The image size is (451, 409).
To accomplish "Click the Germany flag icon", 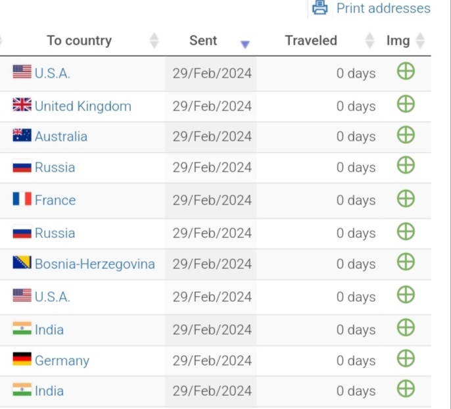I will click(x=22, y=359).
